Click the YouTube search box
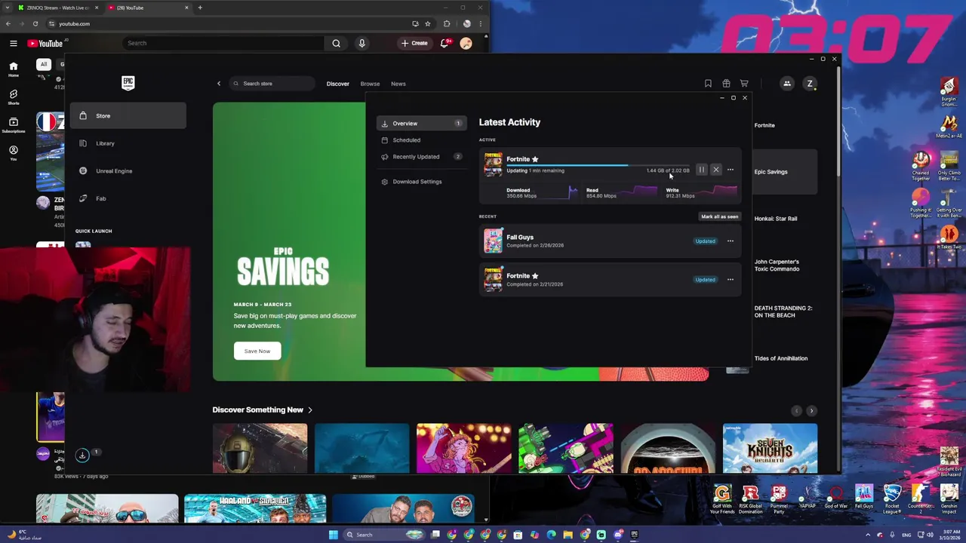 [223, 43]
